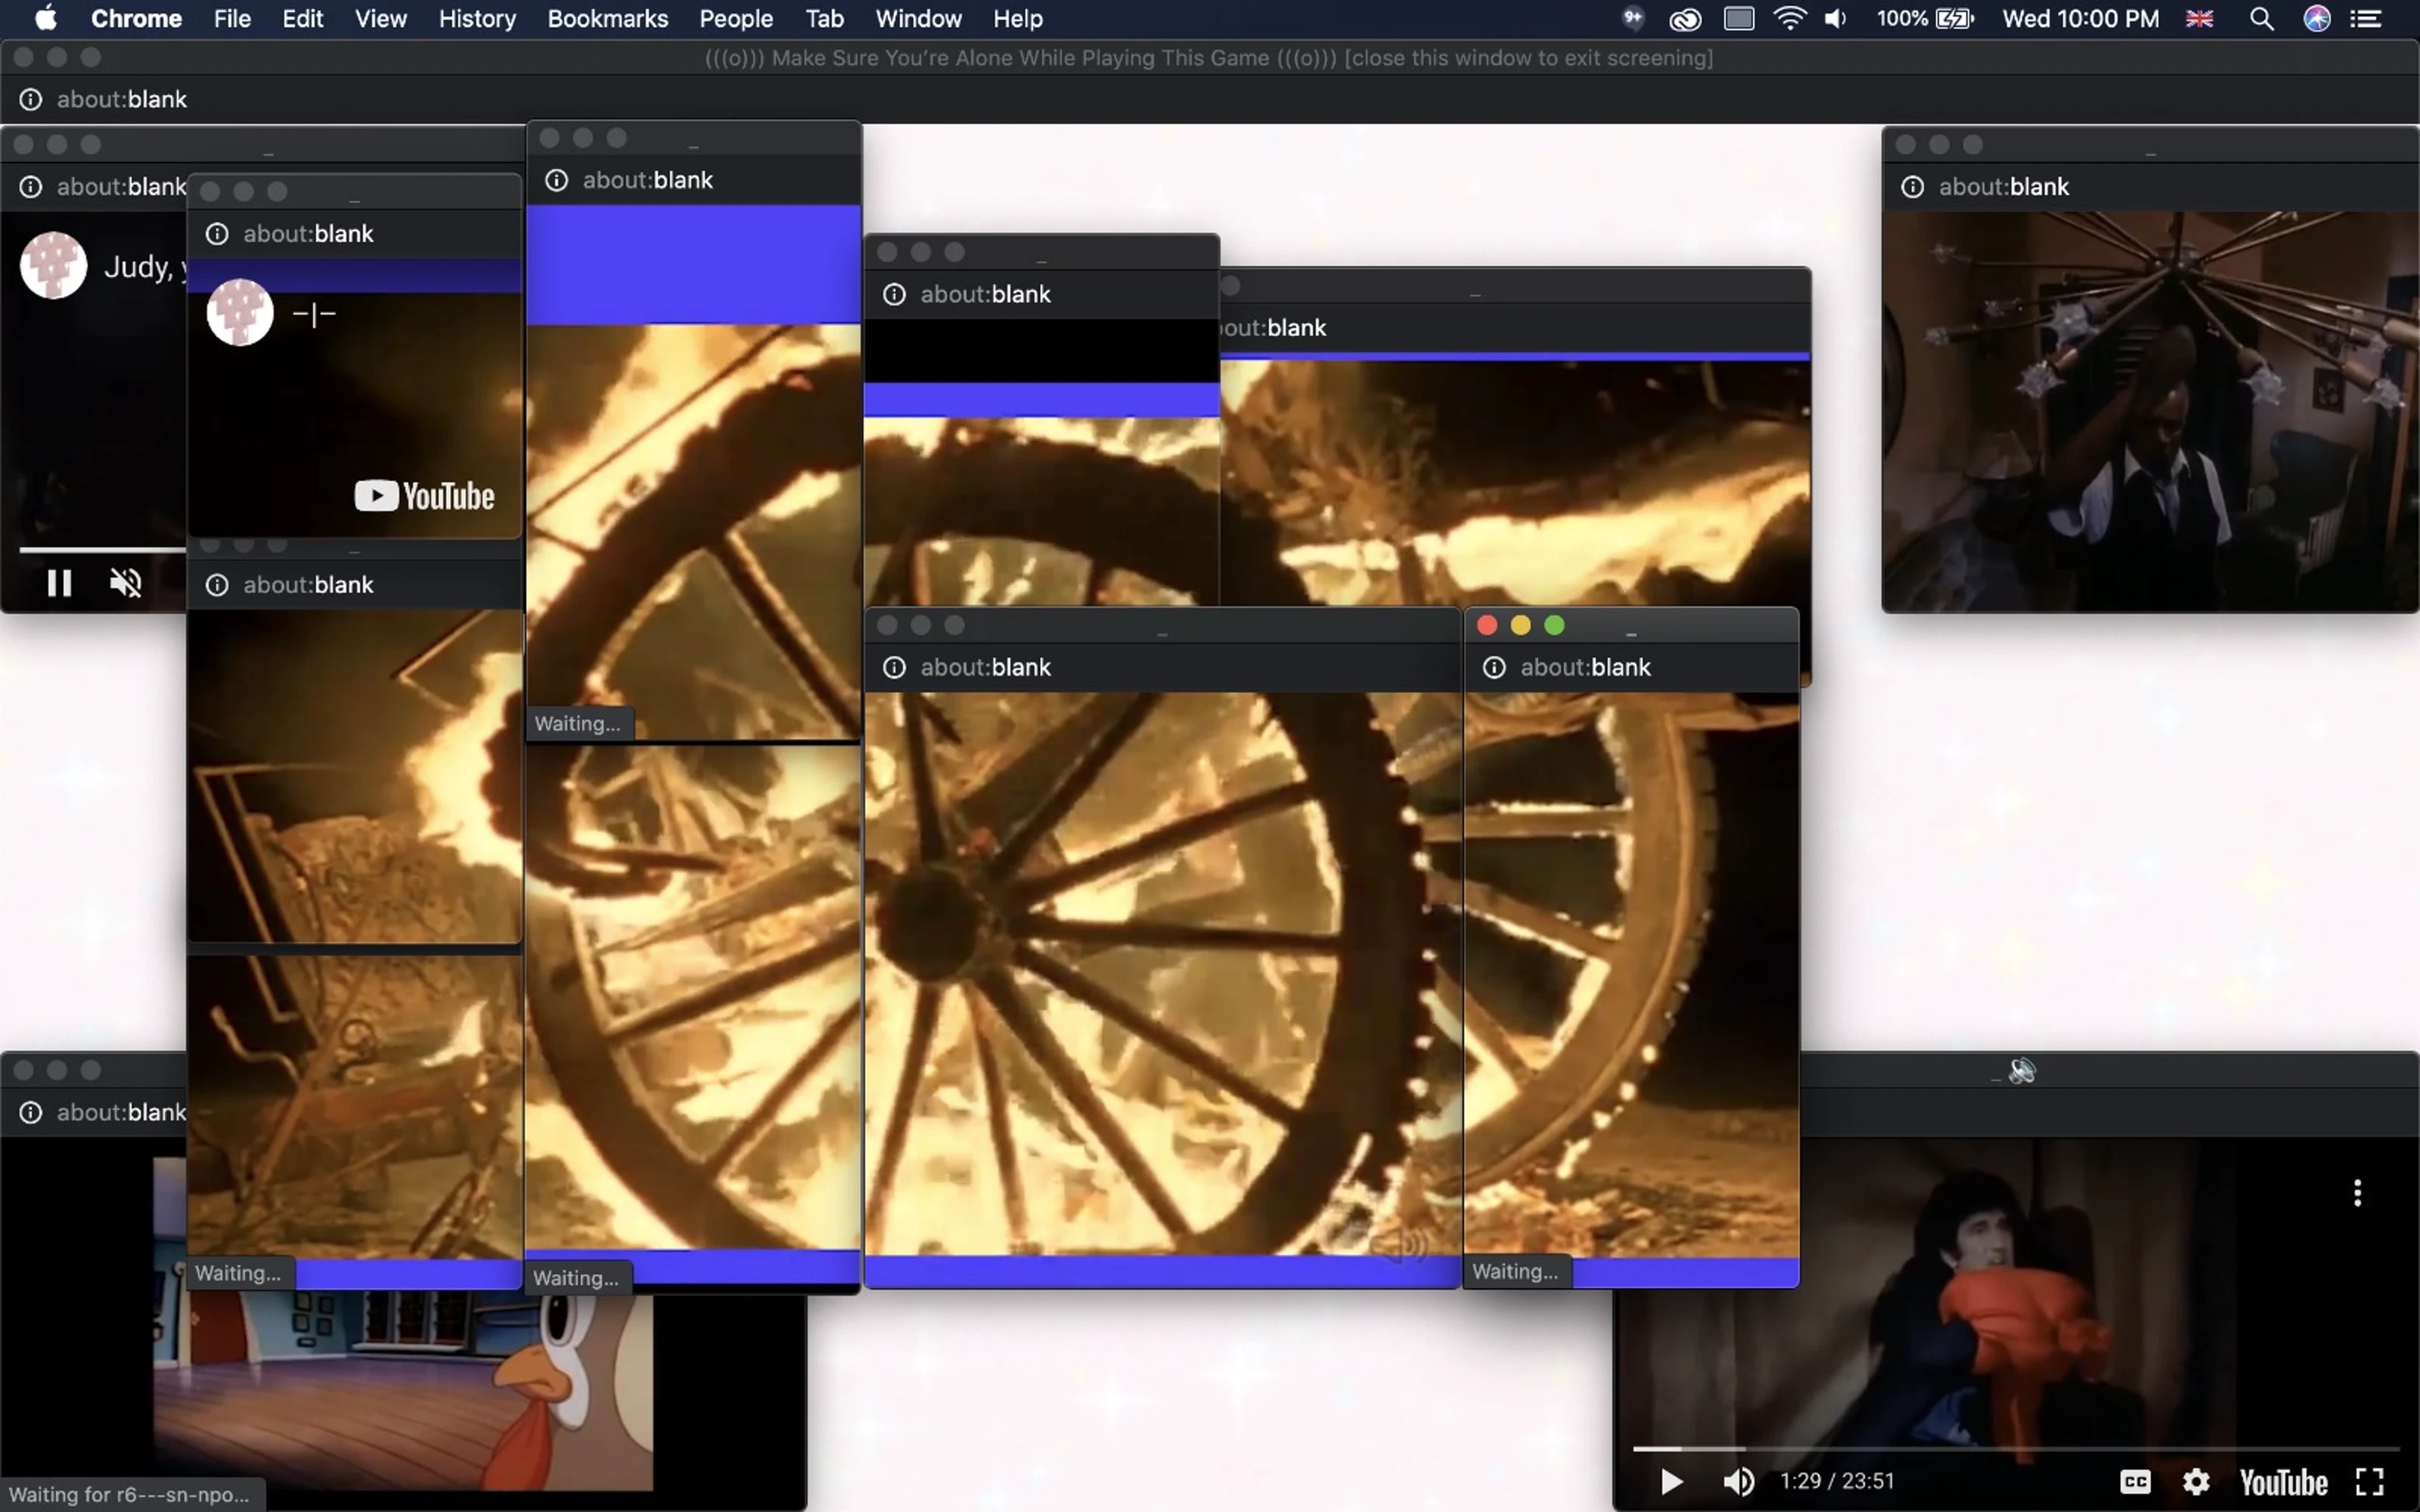This screenshot has width=2420, height=1512.
Task: Unmute the Judy video in top-left window
Action: click(125, 582)
